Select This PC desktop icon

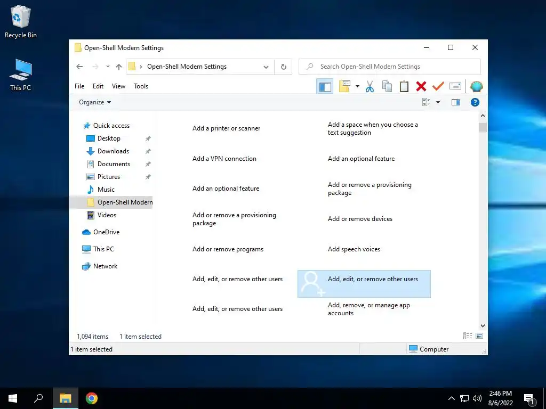point(21,75)
